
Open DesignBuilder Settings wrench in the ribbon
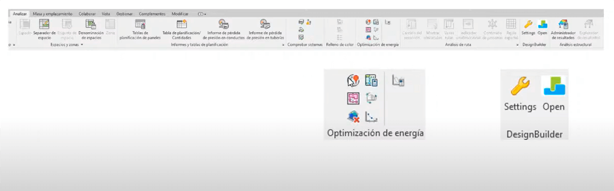528,28
